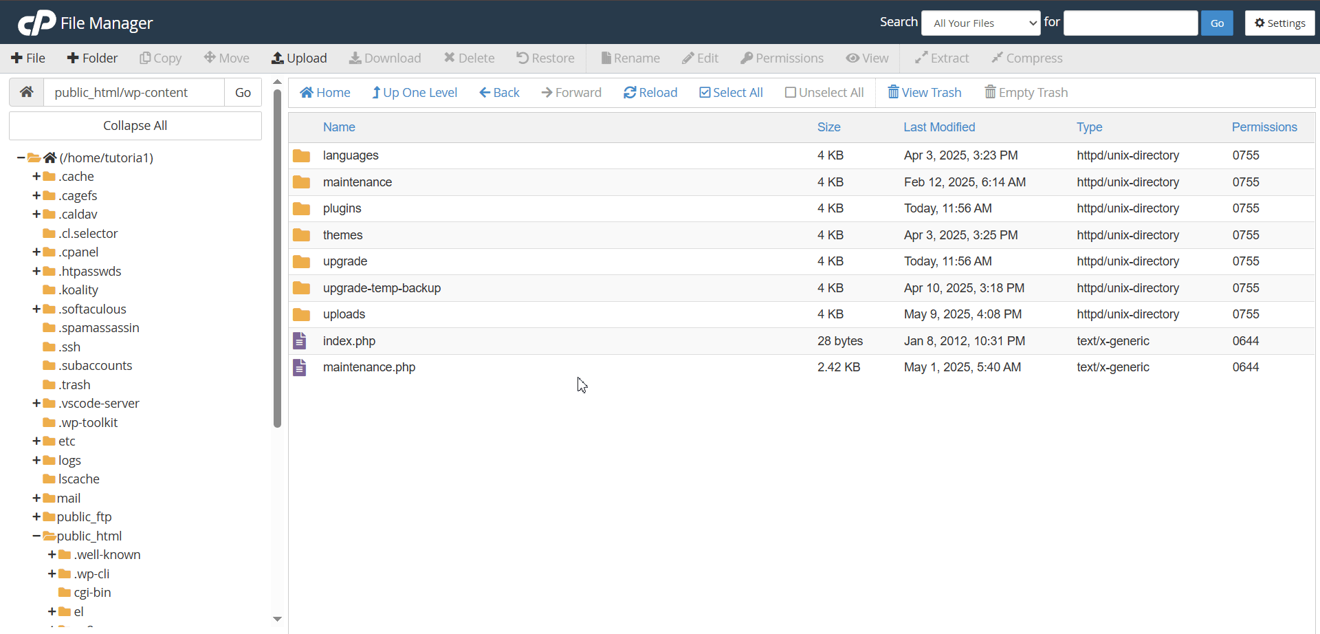
Task: Click the 0644 permissions of index.php
Action: point(1246,341)
